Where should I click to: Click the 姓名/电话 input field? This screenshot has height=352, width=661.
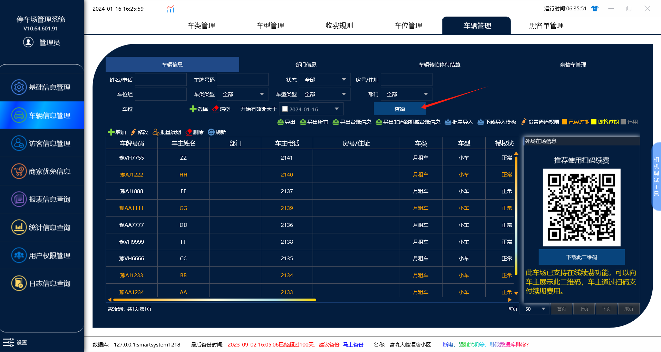(161, 80)
